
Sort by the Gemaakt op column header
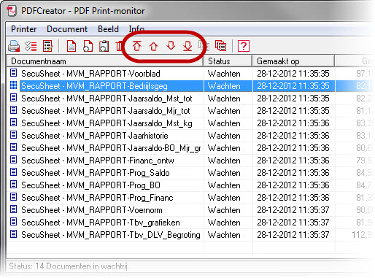(293, 61)
